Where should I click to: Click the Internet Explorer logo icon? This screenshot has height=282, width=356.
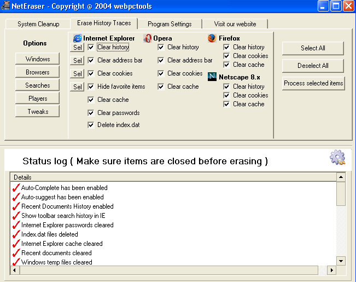(78, 38)
